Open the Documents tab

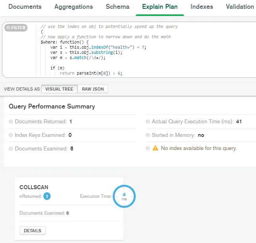25,7
